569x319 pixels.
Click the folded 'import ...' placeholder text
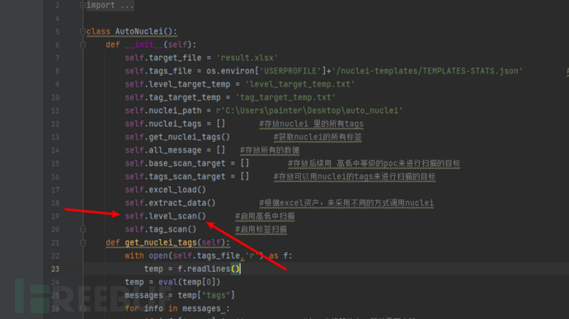point(111,6)
